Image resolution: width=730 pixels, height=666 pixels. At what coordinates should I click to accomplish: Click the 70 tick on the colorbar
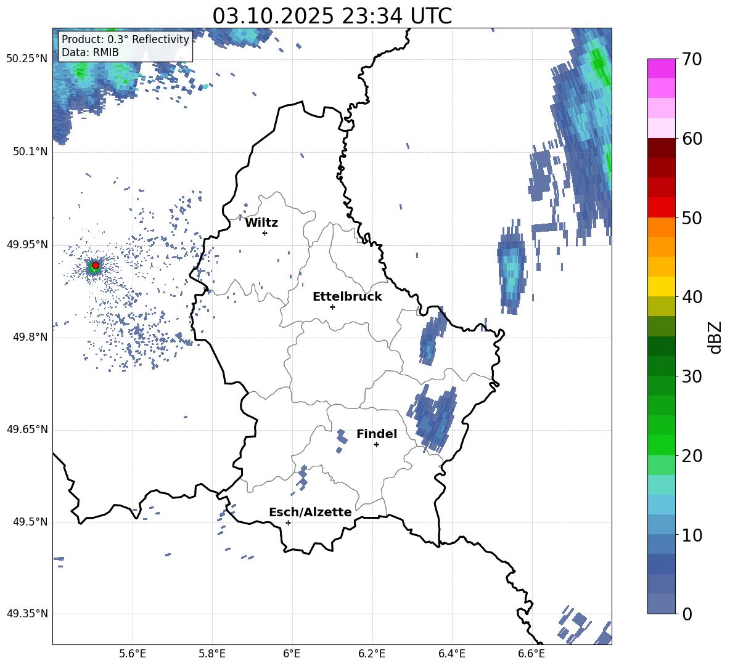[x=692, y=59]
